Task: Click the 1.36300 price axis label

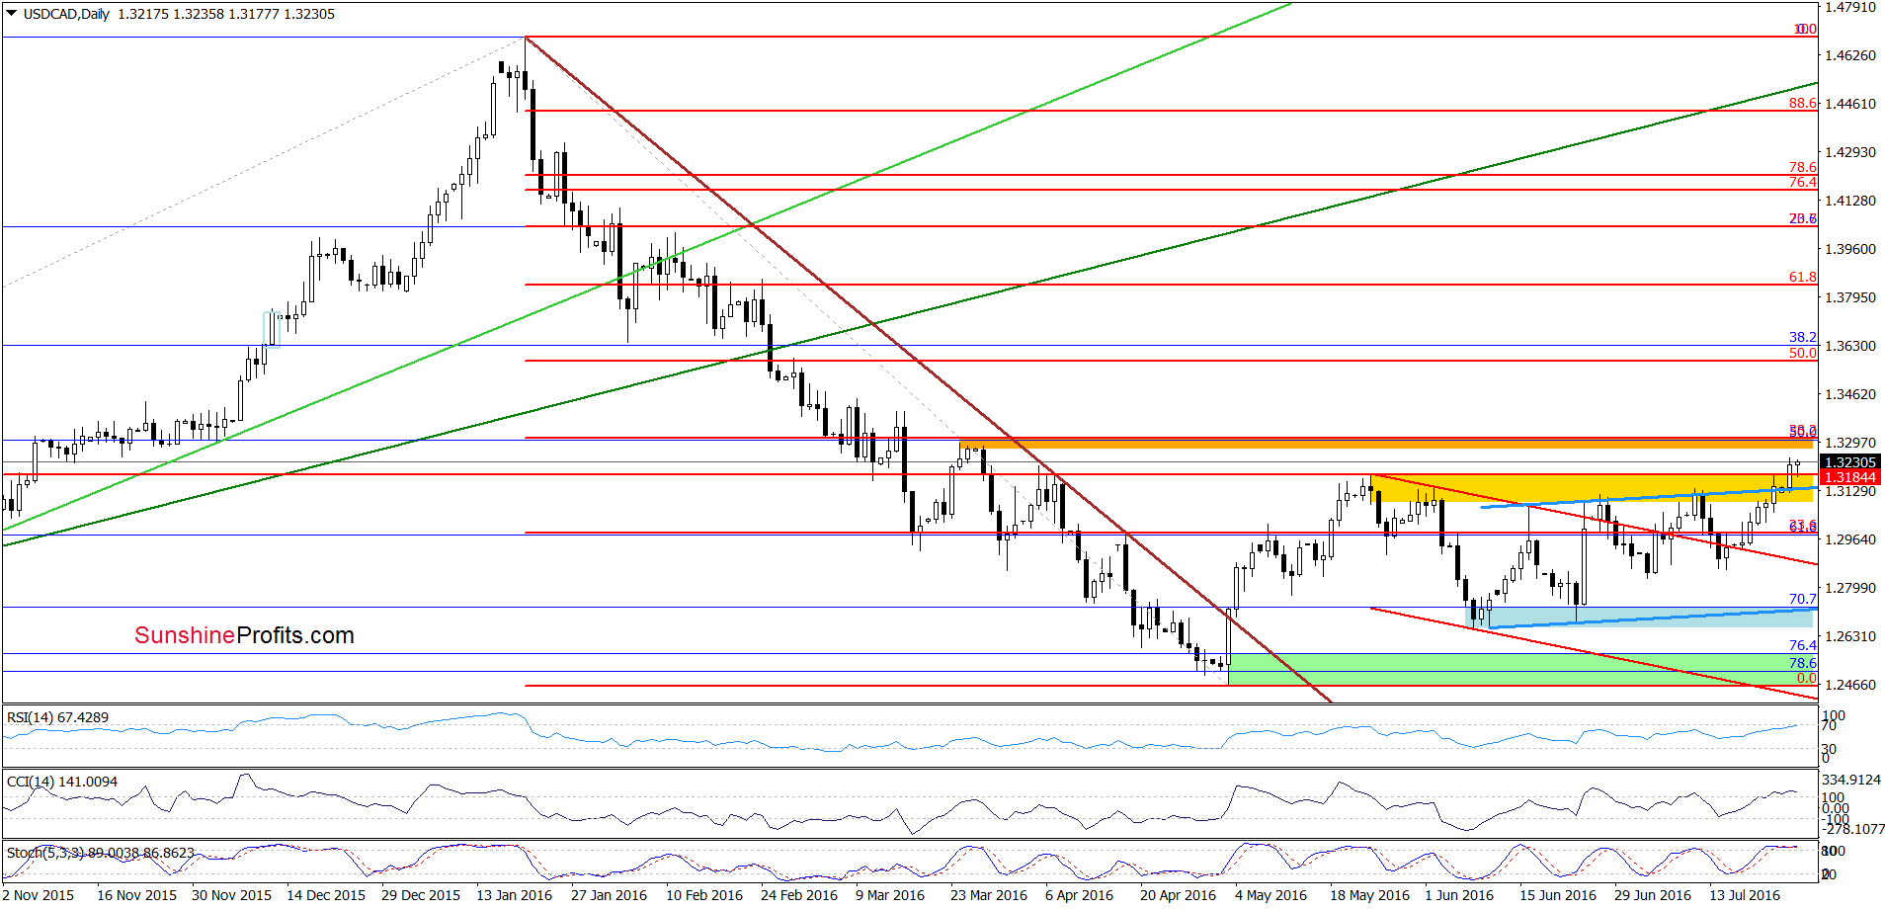Action: click(x=1849, y=346)
